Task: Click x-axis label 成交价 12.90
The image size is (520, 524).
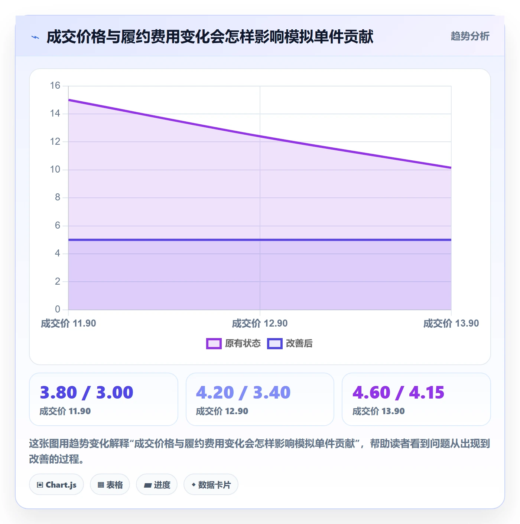Action: click(260, 324)
